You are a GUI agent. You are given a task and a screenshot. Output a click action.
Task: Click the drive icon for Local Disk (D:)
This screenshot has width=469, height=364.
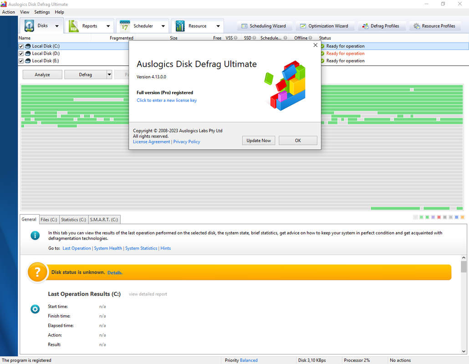click(28, 54)
